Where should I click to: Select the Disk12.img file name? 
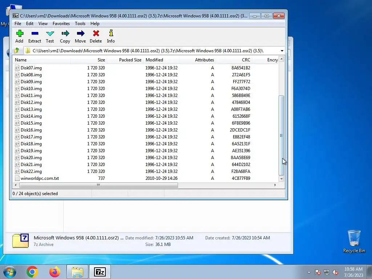coord(31,102)
